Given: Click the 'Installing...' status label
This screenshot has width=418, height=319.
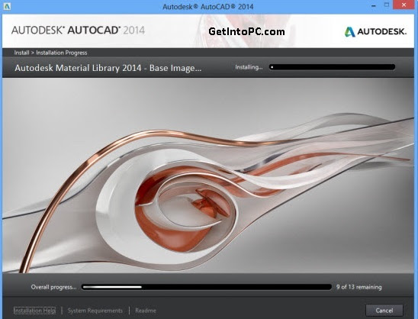Looking at the screenshot, I should (x=249, y=67).
